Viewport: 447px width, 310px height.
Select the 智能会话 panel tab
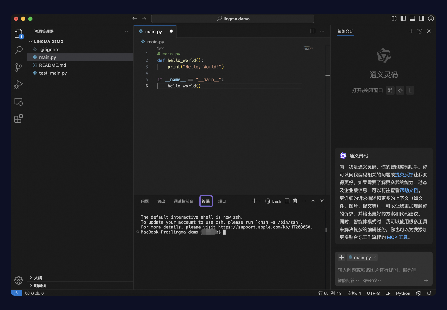(345, 31)
